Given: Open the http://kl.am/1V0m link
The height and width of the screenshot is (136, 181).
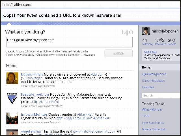Looking at the screenshot, I should point(46,102).
